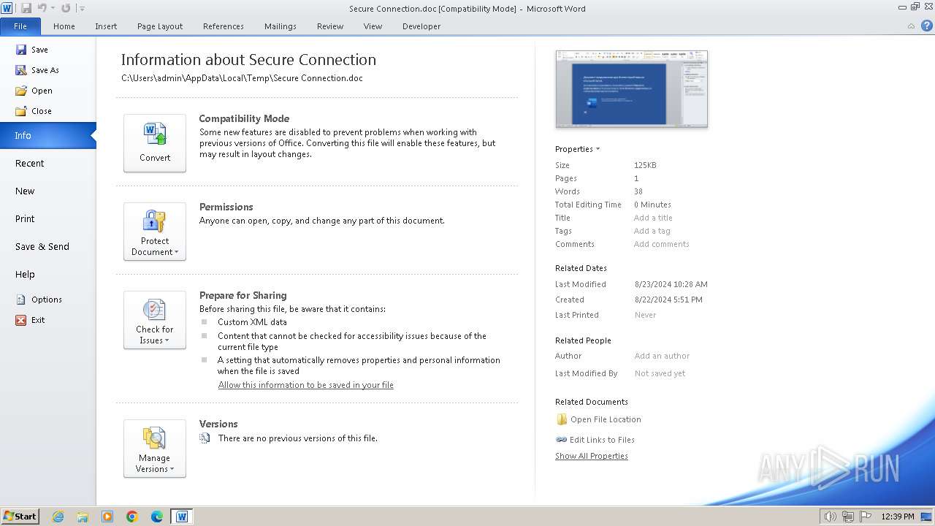Click Exit to quit Word
Viewport: 935px width, 526px height.
tap(31, 320)
